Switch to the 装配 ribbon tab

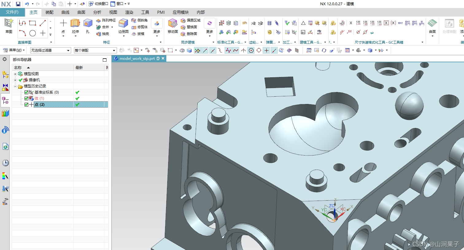(x=49, y=12)
